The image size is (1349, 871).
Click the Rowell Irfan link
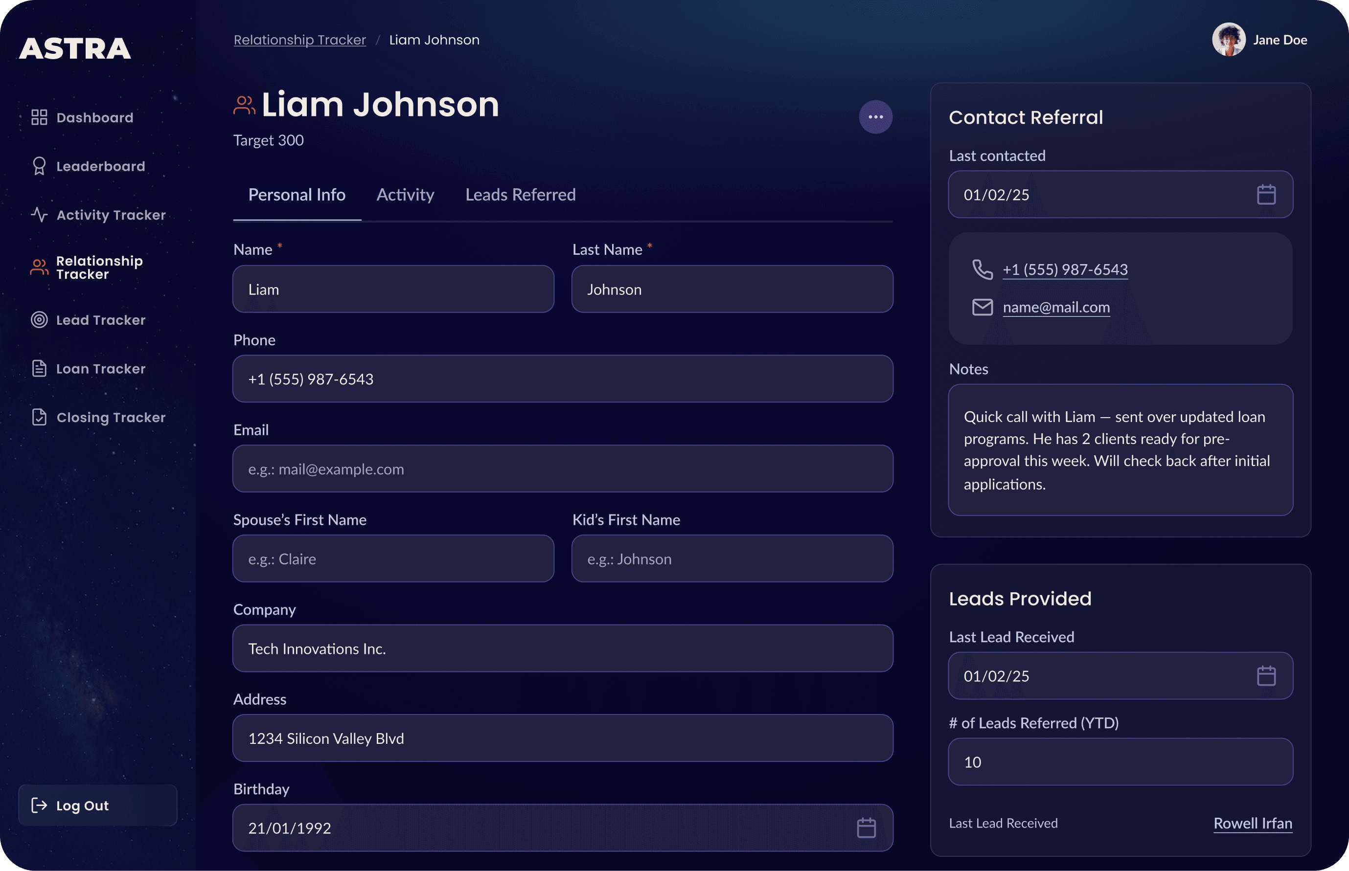click(1253, 823)
